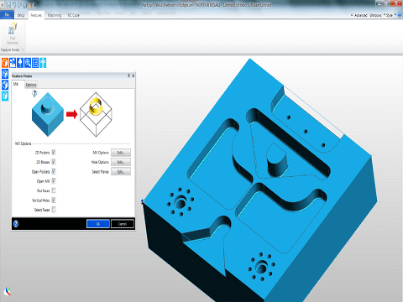Viewport: 403px width, 302px height.
Task: Open the File ribbon tab
Action: pyautogui.click(x=7, y=15)
